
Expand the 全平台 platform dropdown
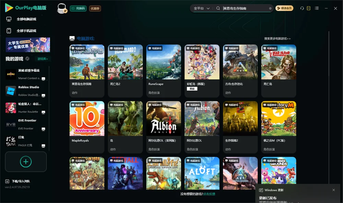[202, 8]
